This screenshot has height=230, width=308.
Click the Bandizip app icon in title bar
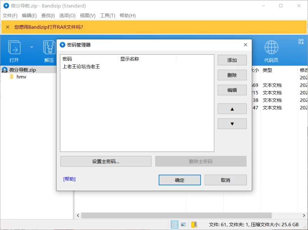(6, 6)
